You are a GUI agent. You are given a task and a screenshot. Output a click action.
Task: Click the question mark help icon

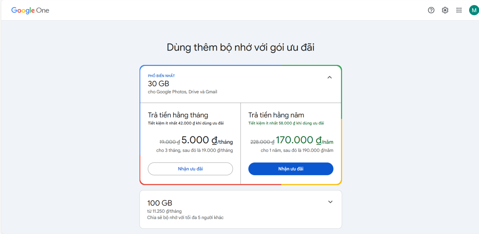click(431, 10)
